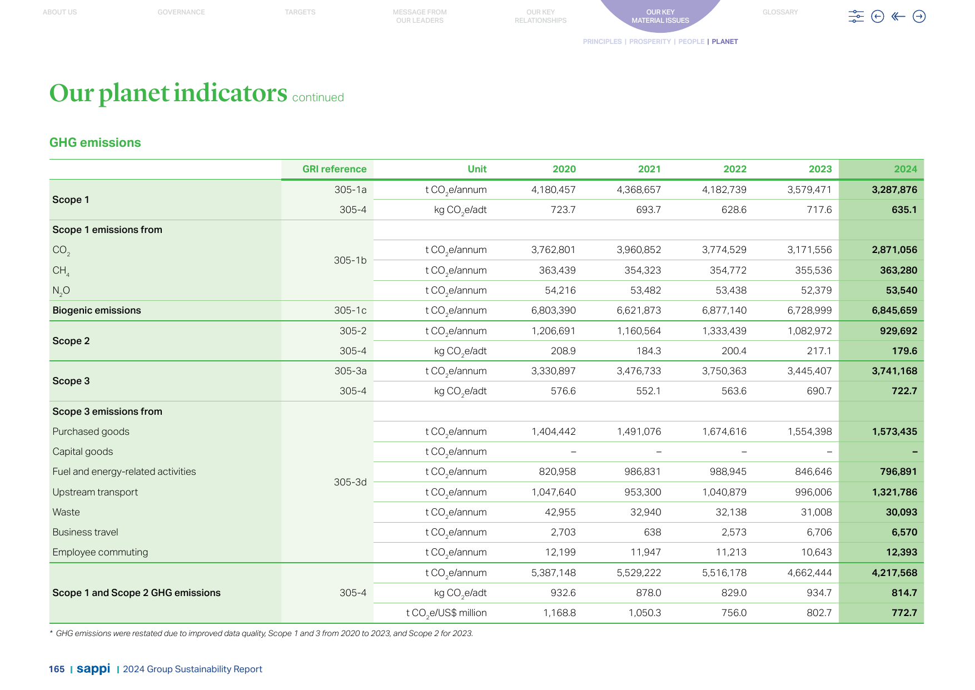
Task: Click the sappi logo in footer
Action: coord(93,668)
